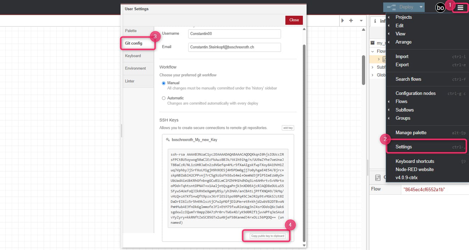Image resolution: width=469 pixels, height=250 pixels.
Task: Click the Deploy flow icon button
Action: (400, 7)
